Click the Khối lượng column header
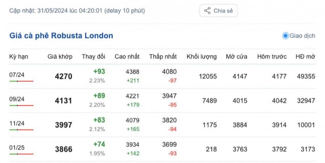325x163 pixels. pyautogui.click(x=201, y=56)
